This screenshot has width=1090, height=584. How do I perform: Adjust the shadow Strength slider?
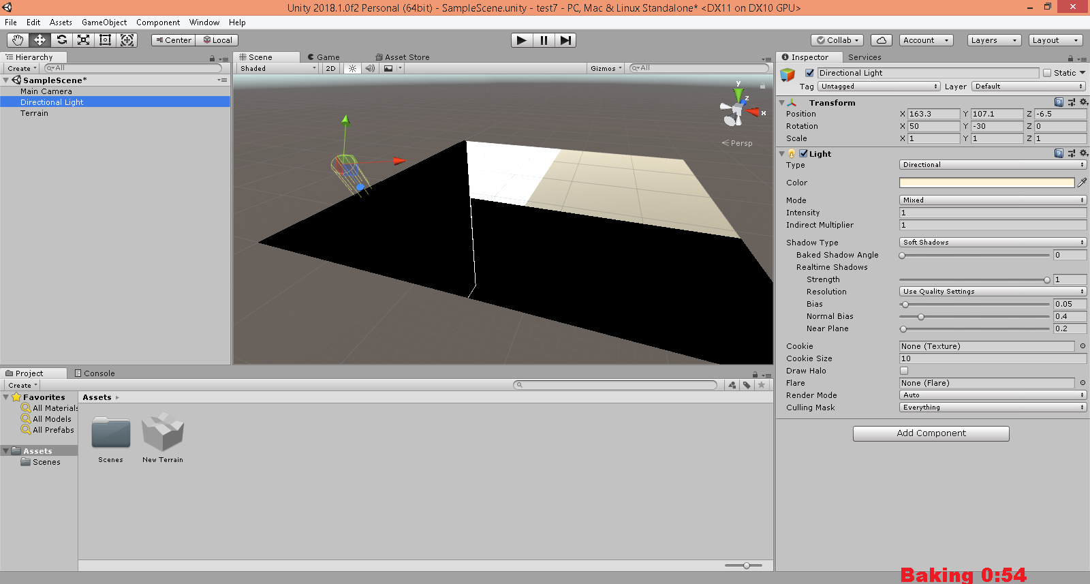[x=974, y=279]
